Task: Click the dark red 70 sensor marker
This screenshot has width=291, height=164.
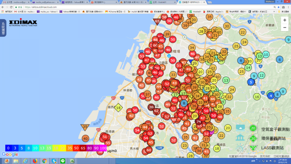Action: (151, 107)
